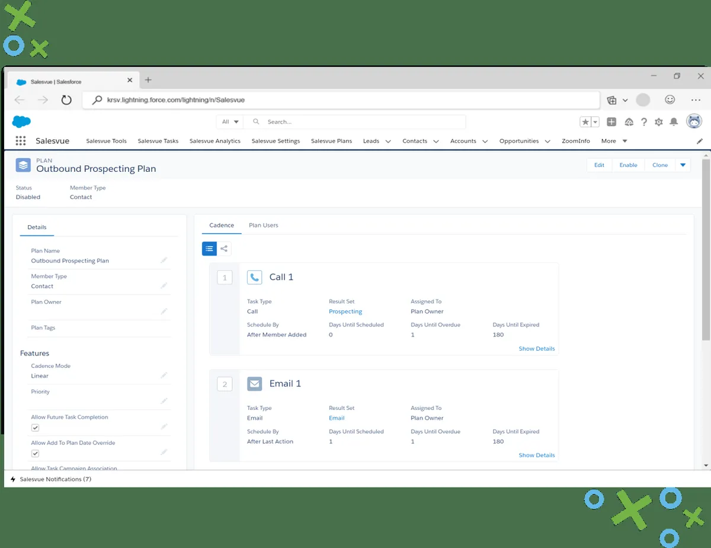Screen dimensions: 711x548
Task: Open more actions dropdown beside Clone
Action: click(x=683, y=165)
